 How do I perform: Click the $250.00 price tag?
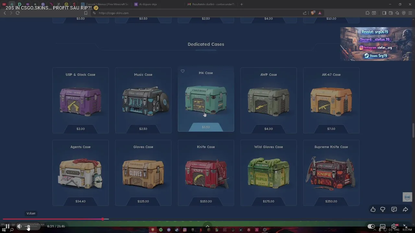point(331,201)
